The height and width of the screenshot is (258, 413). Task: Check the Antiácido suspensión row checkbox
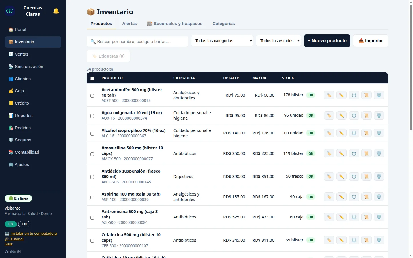[x=92, y=177]
